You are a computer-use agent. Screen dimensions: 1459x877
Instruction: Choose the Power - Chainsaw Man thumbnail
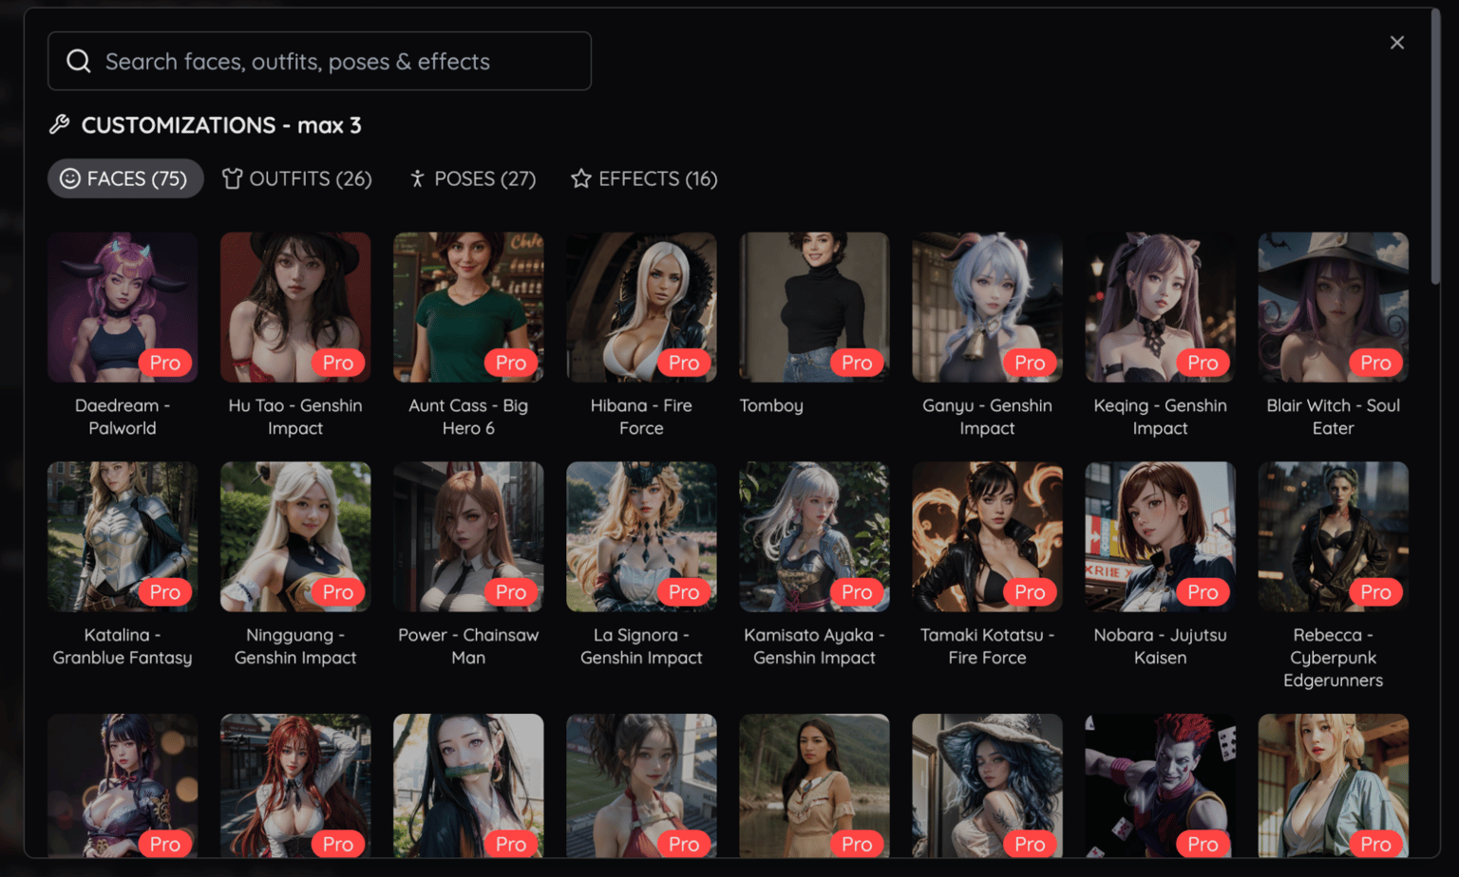click(x=468, y=537)
